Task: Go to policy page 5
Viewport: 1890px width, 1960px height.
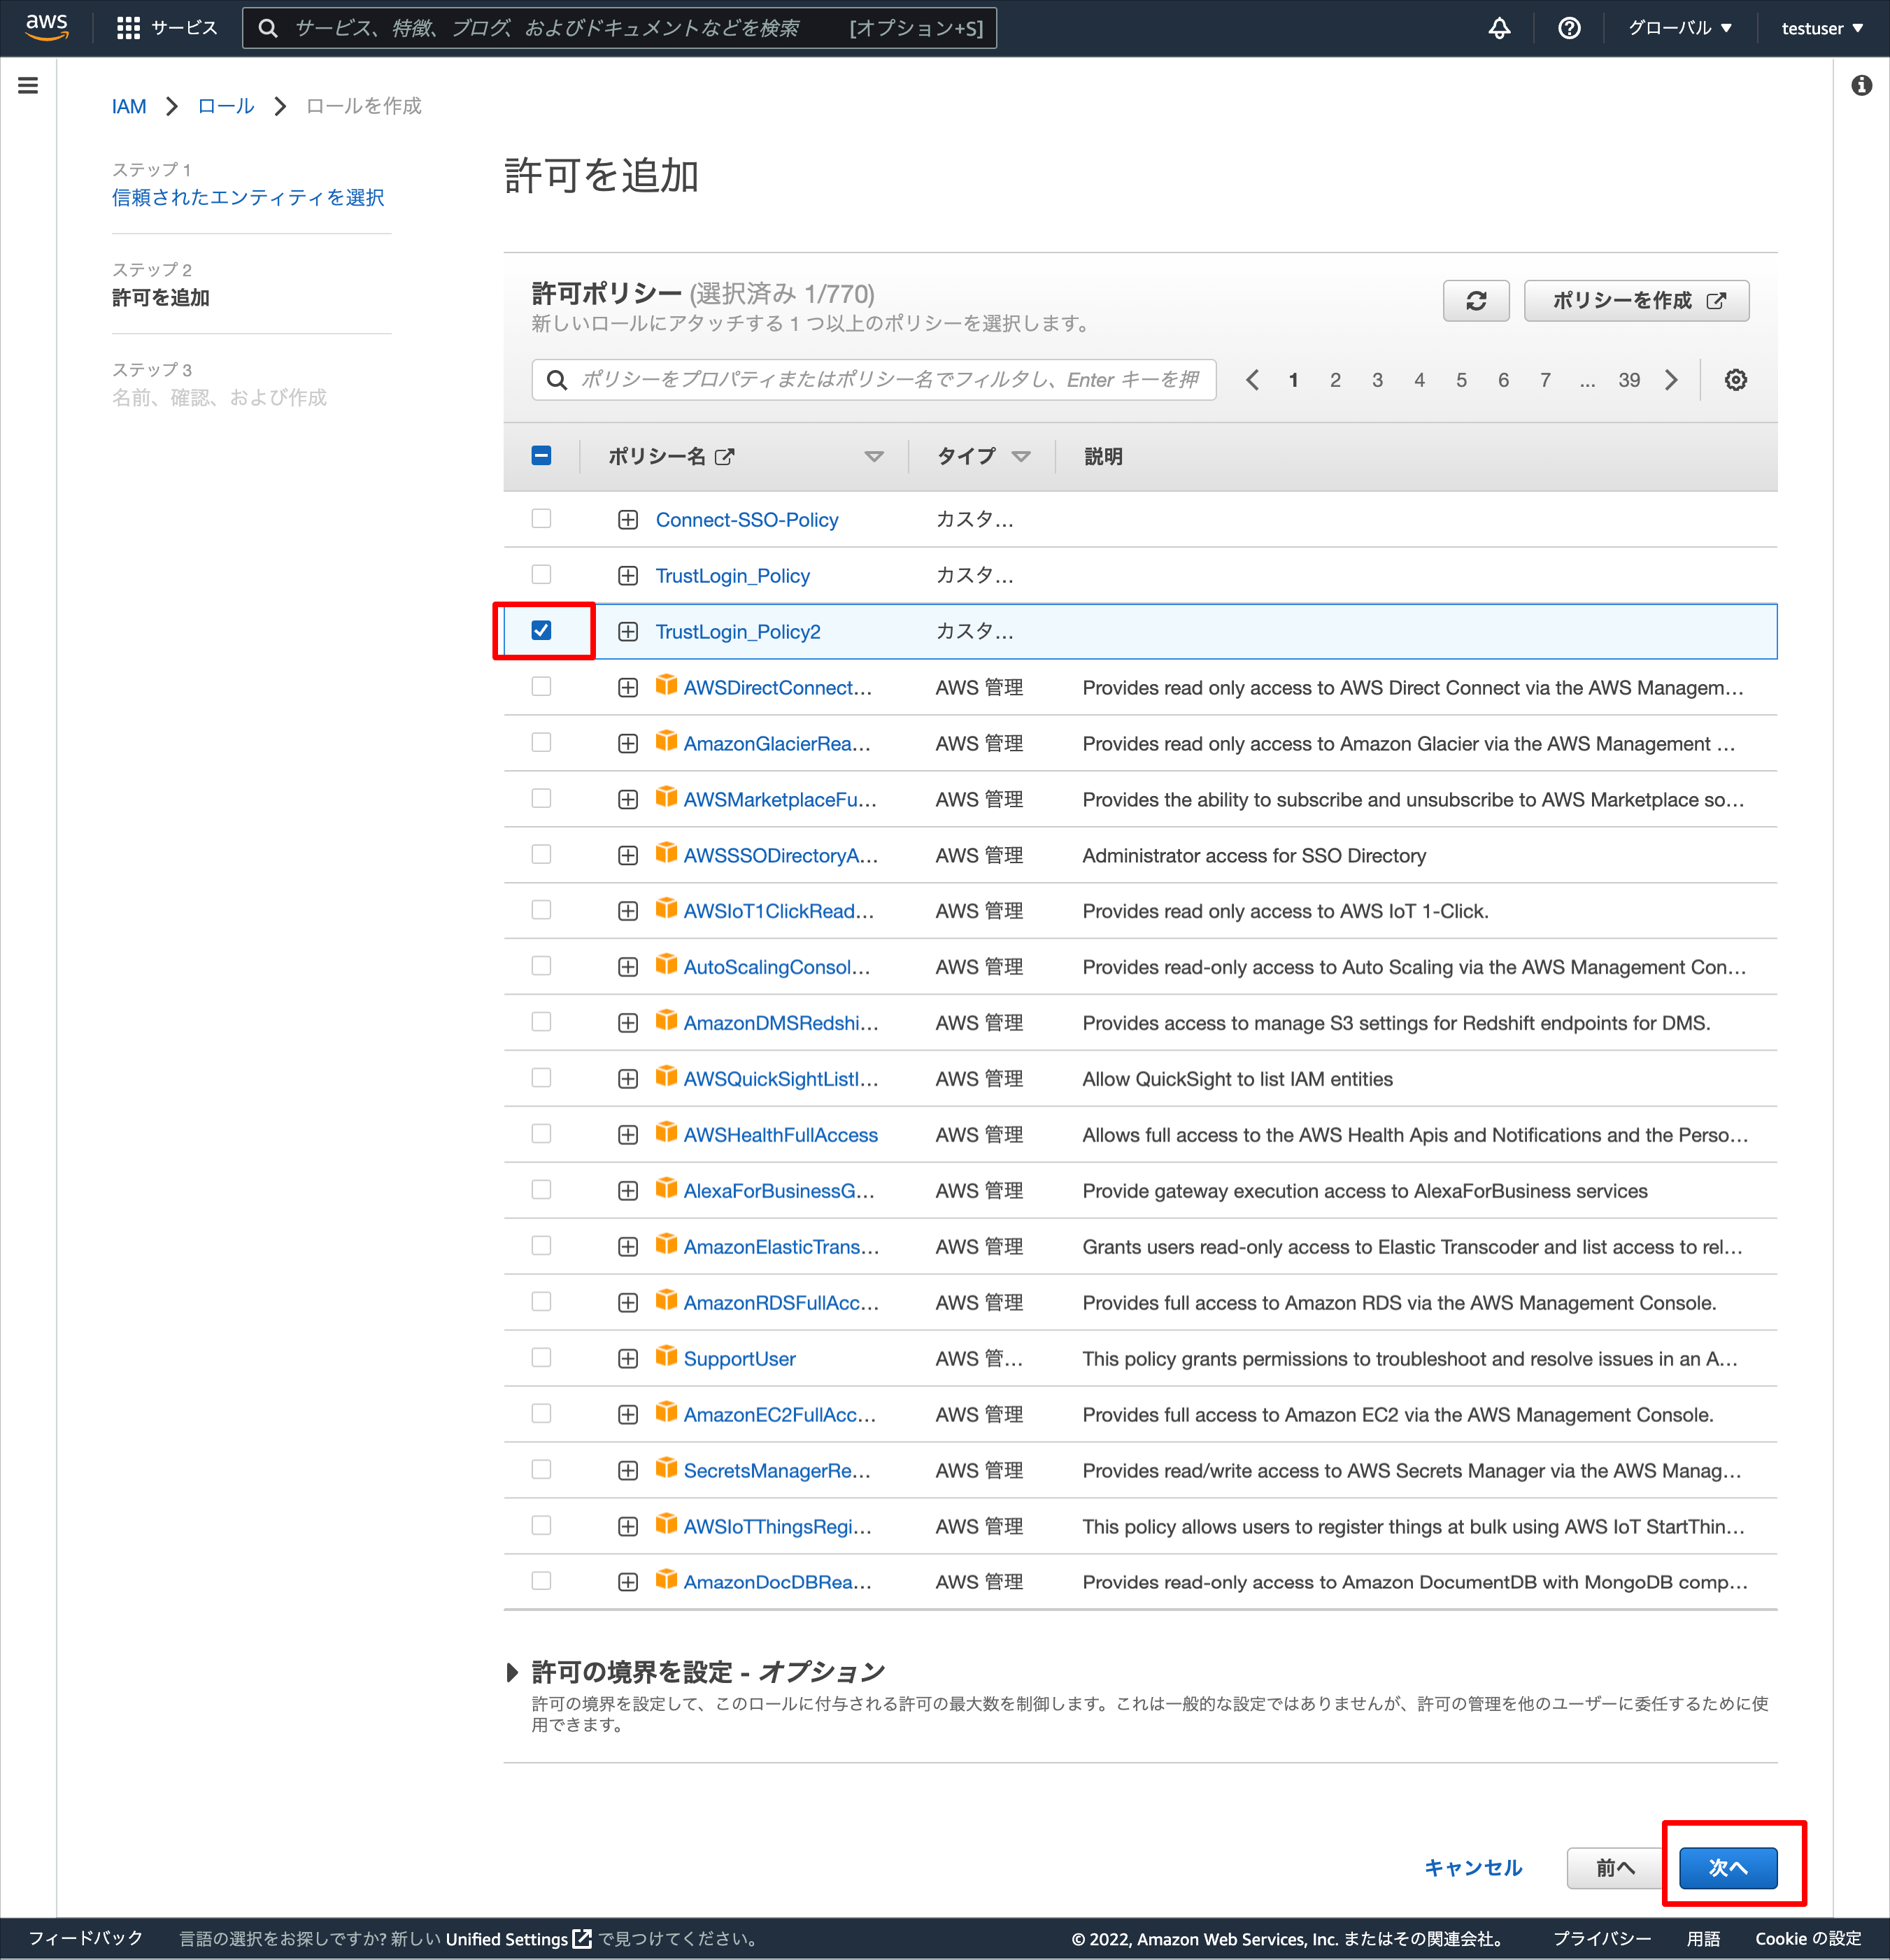Action: click(x=1461, y=380)
